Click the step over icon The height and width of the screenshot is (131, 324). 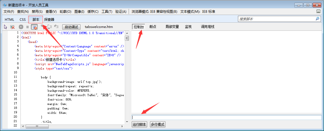pyautogui.click(x=50, y=27)
